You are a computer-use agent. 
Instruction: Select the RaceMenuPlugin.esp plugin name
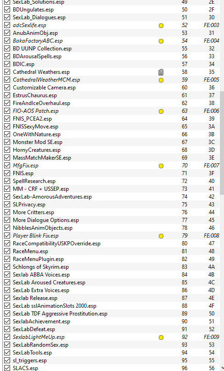click(38, 259)
